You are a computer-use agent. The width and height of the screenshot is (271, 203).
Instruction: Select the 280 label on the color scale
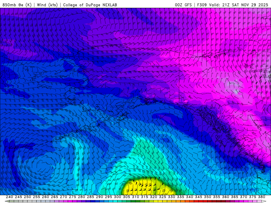(81, 197)
